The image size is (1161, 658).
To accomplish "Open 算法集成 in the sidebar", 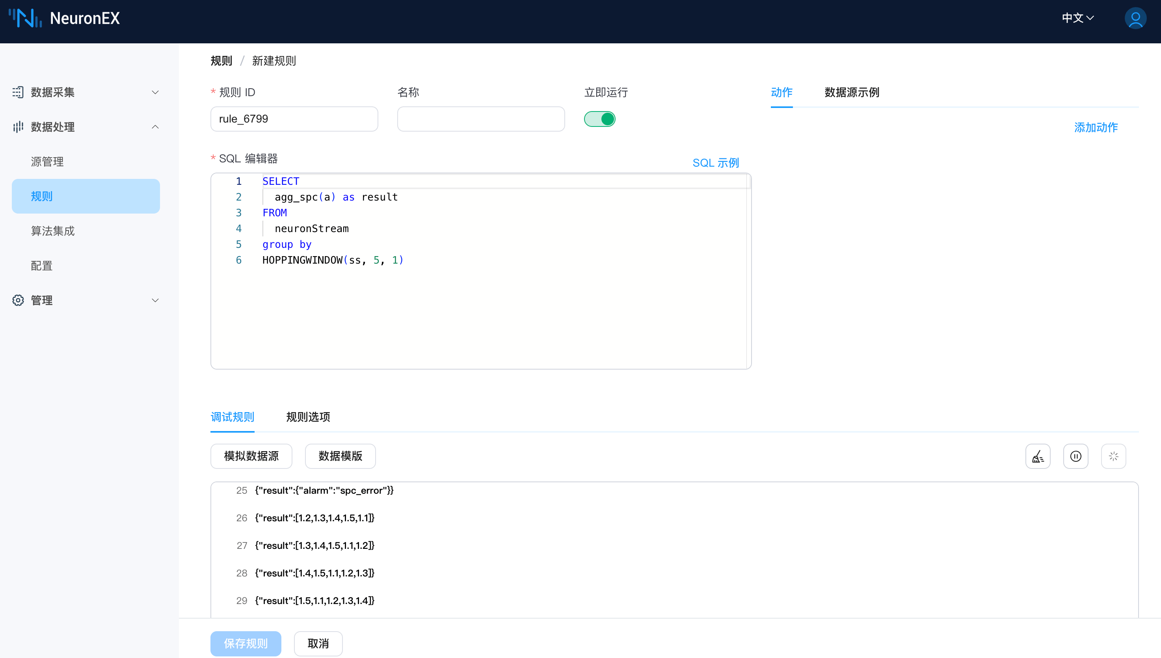I will pos(53,231).
